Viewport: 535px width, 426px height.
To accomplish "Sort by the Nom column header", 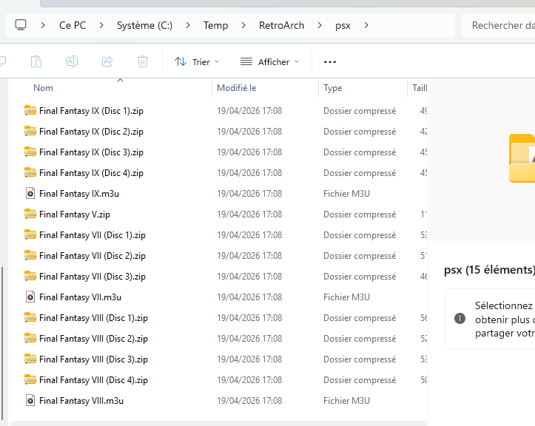I will point(44,88).
